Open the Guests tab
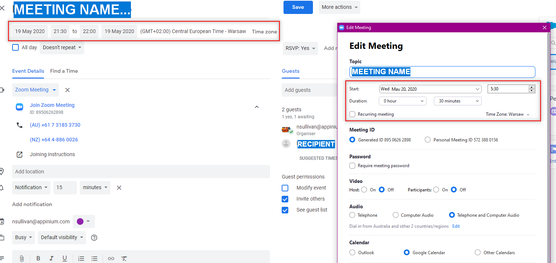Image resolution: width=556 pixels, height=263 pixels. coord(291,71)
